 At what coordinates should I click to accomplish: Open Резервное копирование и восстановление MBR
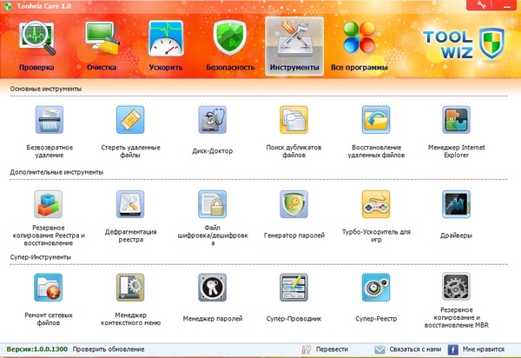[456, 288]
